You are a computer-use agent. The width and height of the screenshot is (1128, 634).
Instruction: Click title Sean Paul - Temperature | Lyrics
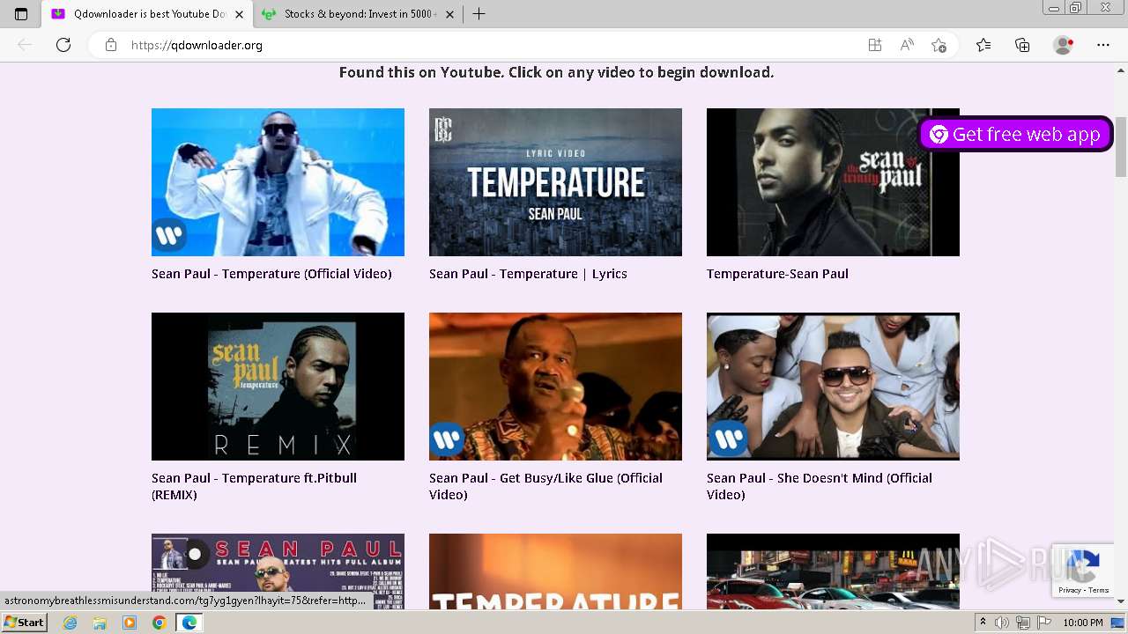[528, 274]
